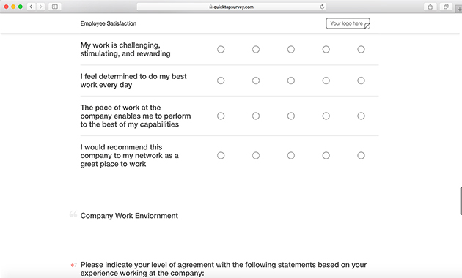Show the Safari sidebar
The height and width of the screenshot is (278, 462).
55,7
